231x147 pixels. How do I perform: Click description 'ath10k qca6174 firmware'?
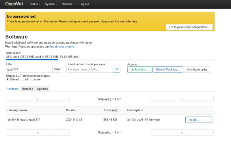(x=144, y=120)
